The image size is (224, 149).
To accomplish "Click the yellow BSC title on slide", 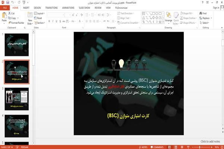I will (x=128, y=116).
